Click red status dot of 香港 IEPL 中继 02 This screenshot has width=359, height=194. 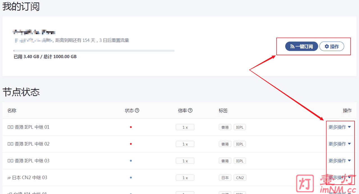point(131,144)
